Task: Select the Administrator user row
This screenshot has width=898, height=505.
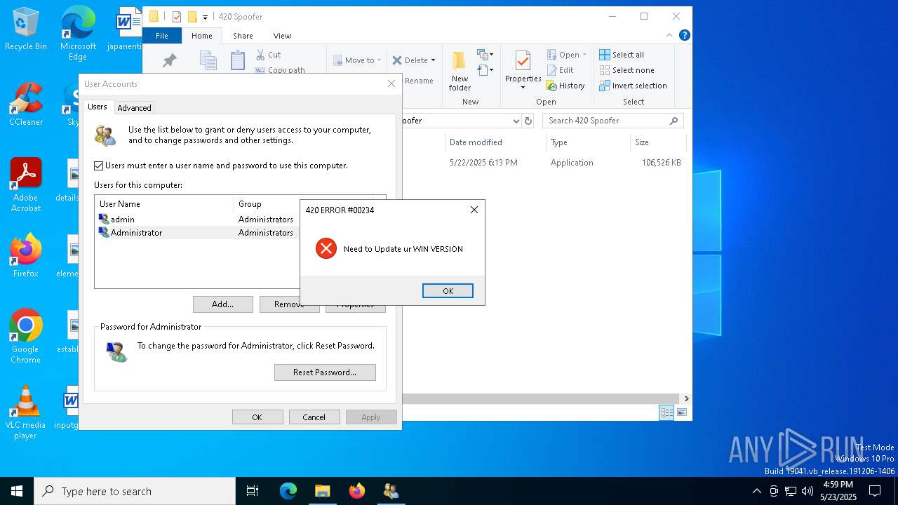Action: pos(196,232)
